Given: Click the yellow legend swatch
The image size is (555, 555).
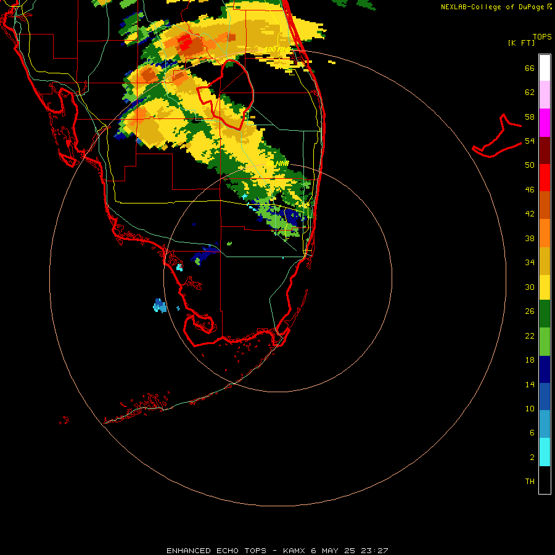Looking at the screenshot, I should point(545,287).
